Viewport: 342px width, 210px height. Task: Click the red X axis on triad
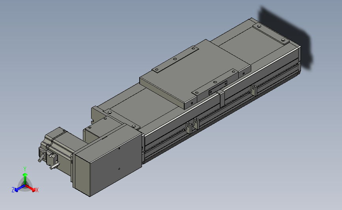30,188
